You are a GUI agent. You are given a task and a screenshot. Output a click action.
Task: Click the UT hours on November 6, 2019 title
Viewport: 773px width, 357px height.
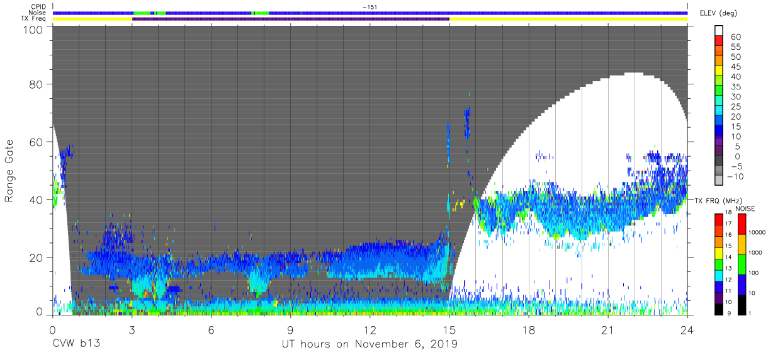click(x=370, y=344)
